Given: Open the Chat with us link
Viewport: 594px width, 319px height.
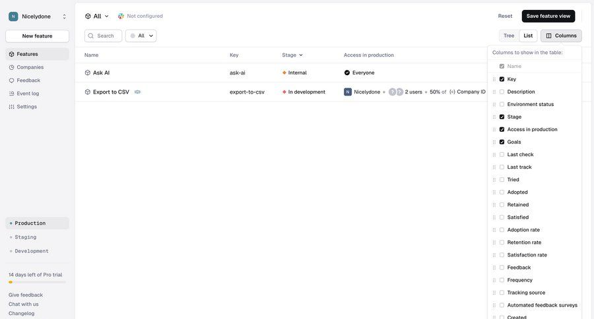Looking at the screenshot, I should click(24, 304).
